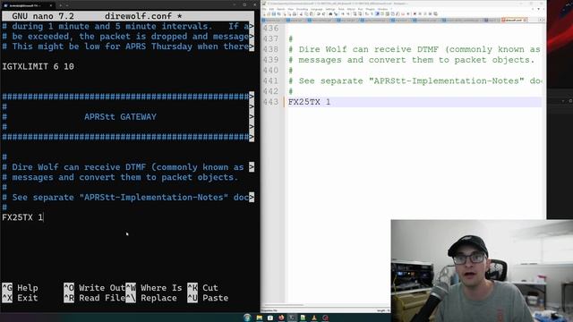Click the webcam overlay video thumbnail
This screenshot has height=322, width=573.
482,270
